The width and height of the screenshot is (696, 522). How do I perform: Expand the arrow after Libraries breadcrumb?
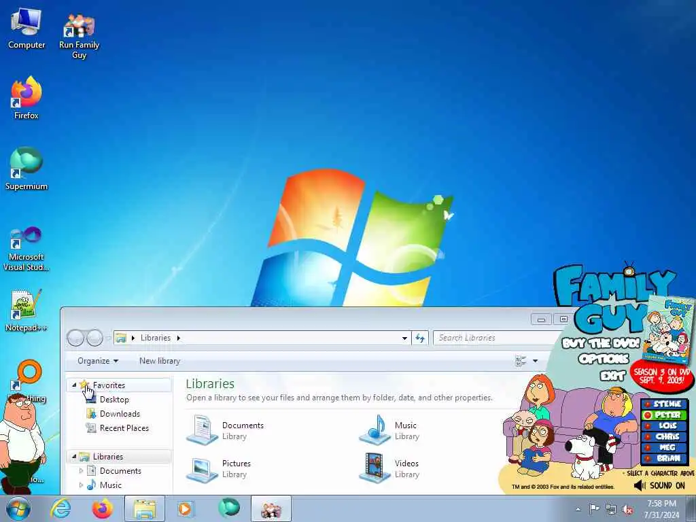[x=179, y=338]
